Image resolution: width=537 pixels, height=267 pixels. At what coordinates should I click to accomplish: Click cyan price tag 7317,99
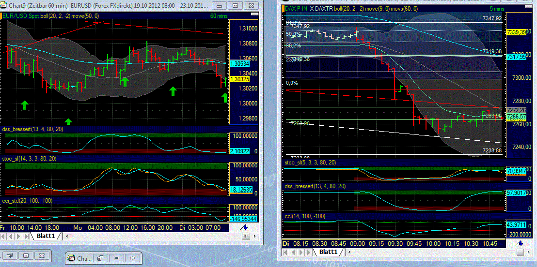click(516, 57)
